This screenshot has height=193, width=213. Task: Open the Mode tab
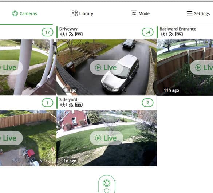(140, 13)
